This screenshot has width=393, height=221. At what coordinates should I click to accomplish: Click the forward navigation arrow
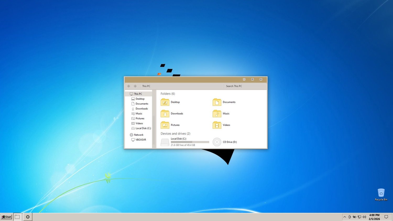[x=135, y=86]
